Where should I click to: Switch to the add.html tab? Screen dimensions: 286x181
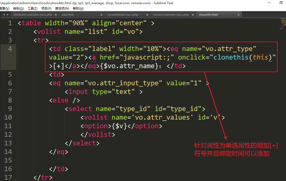click(x=68, y=15)
